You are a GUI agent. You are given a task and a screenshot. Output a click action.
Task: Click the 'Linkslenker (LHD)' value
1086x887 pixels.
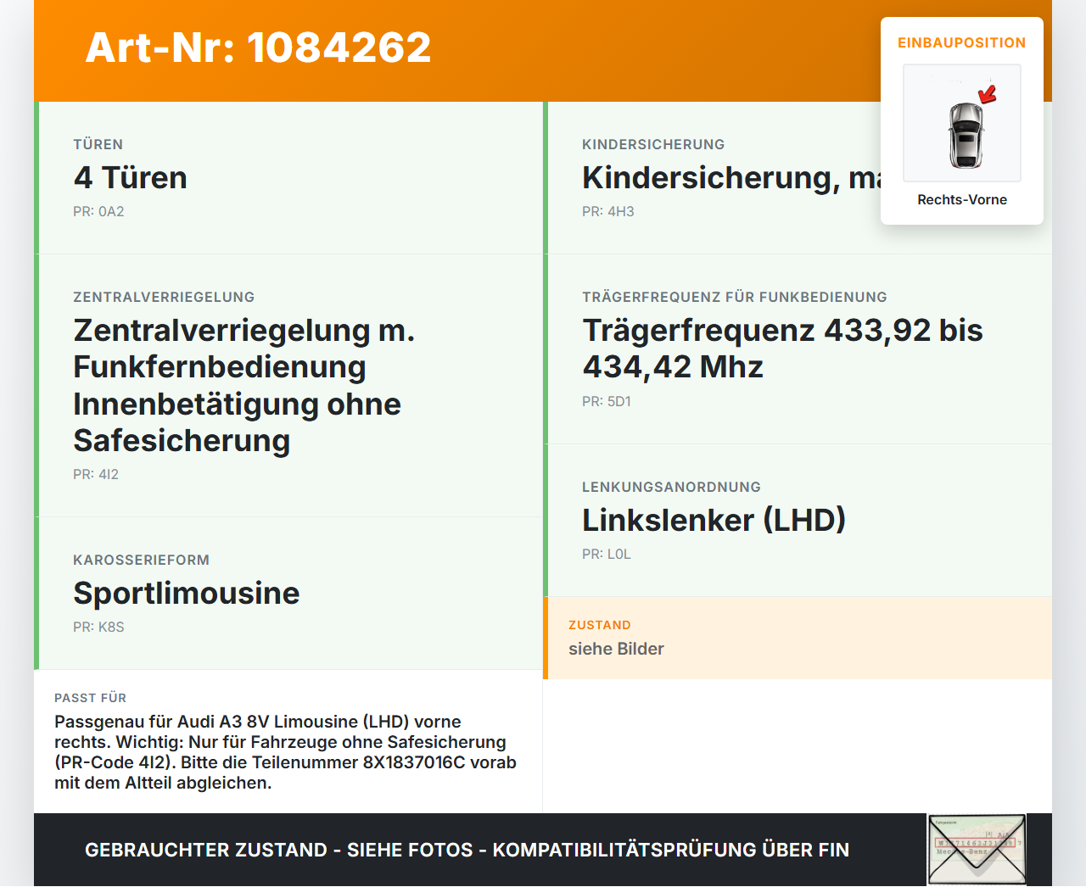pos(714,520)
